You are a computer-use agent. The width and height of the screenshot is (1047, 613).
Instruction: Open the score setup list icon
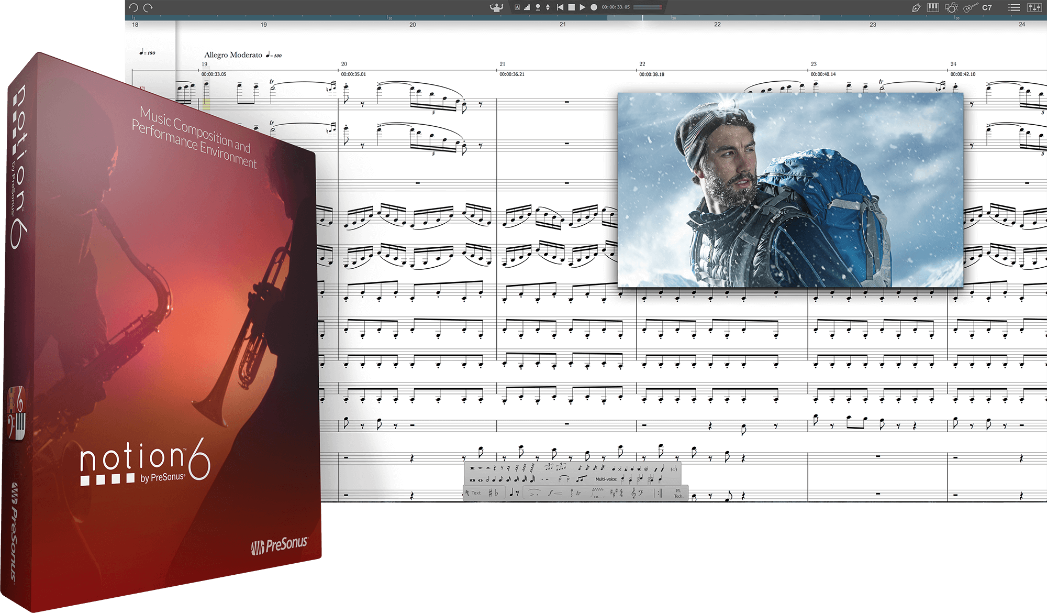pyautogui.click(x=1014, y=7)
